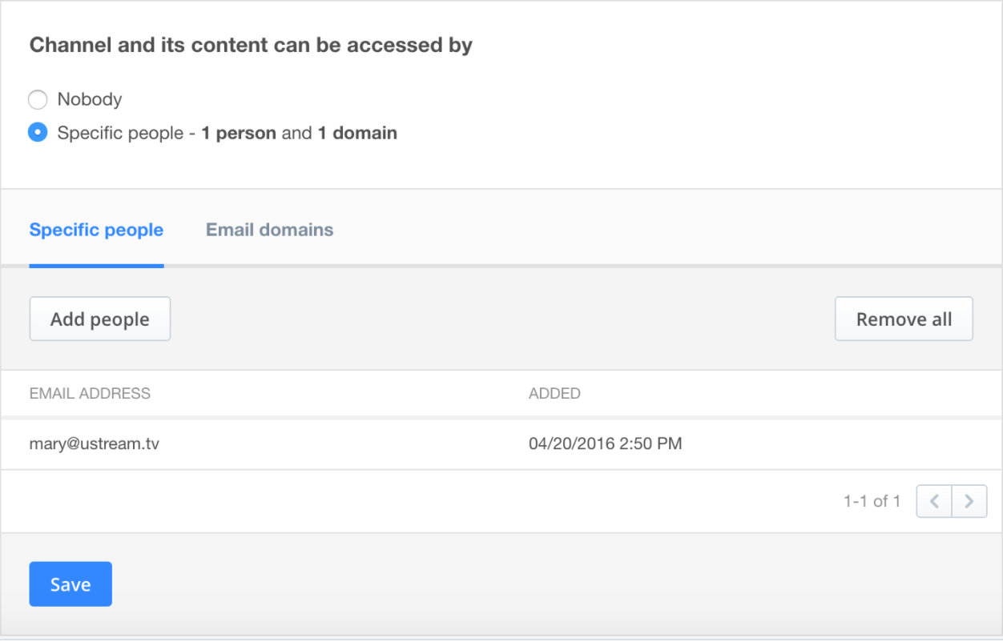Click the Channel access heading text
Screen dimensions: 1003x642
[251, 46]
